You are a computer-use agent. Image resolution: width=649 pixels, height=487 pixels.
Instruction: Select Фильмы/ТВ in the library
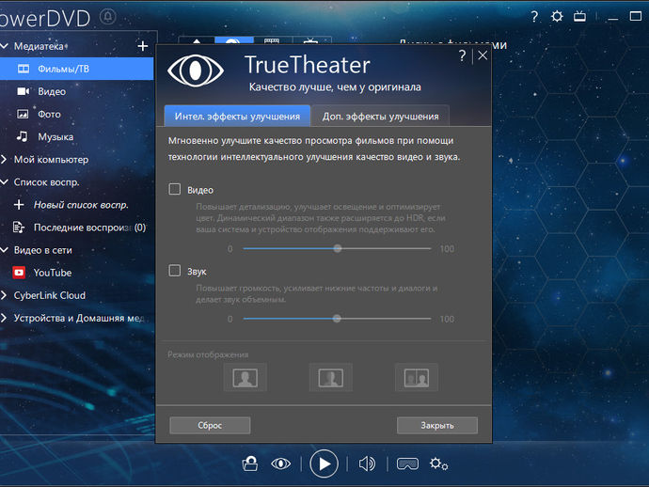tap(76, 69)
